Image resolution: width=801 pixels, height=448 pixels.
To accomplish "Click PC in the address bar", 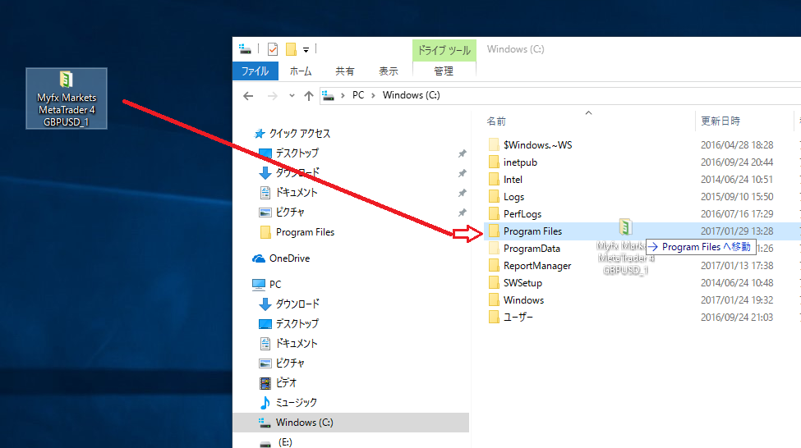I will point(358,95).
